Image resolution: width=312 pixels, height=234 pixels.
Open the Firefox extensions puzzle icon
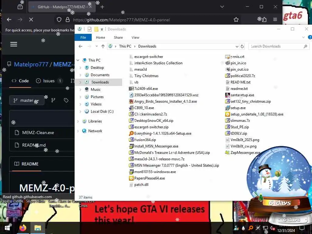pos(264,19)
